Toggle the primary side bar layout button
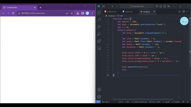The height and width of the screenshot is (107, 191). [157, 6]
